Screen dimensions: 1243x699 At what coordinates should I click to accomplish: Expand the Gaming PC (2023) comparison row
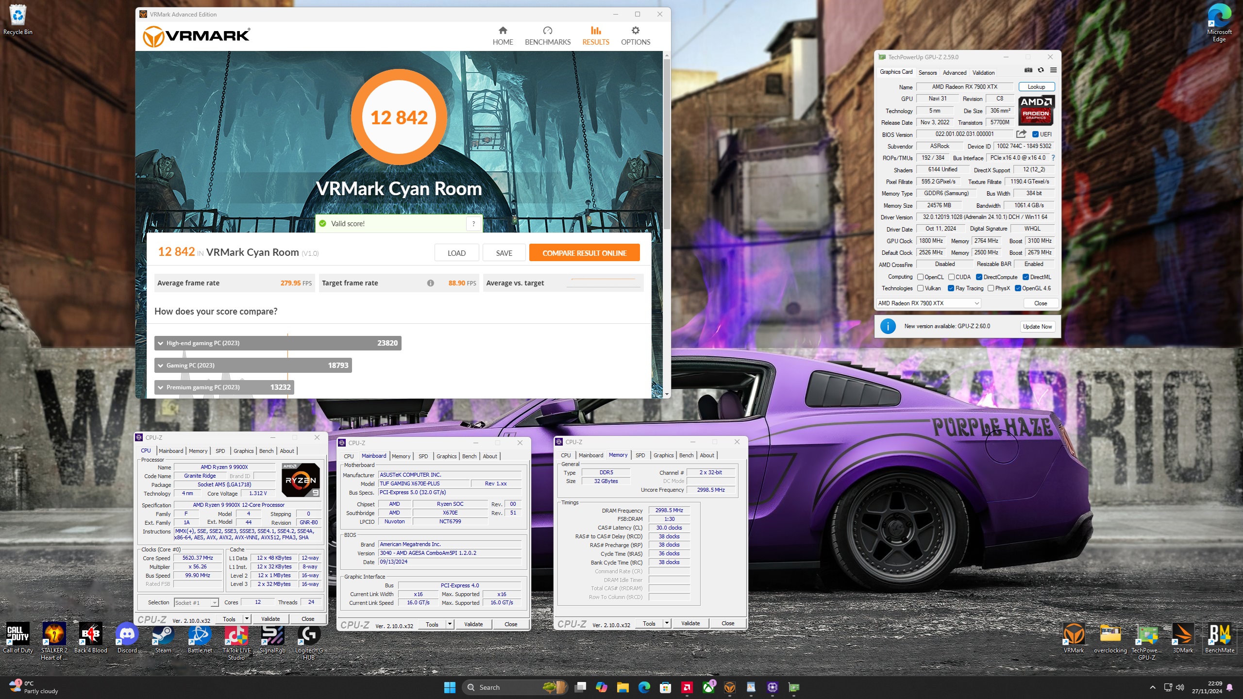coord(253,366)
